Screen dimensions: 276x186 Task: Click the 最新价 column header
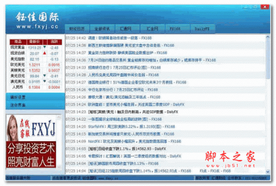pyautogui.click(x=34, y=42)
